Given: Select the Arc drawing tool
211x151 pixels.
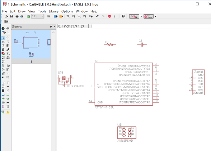Looking at the screenshot, I should 8,87.
